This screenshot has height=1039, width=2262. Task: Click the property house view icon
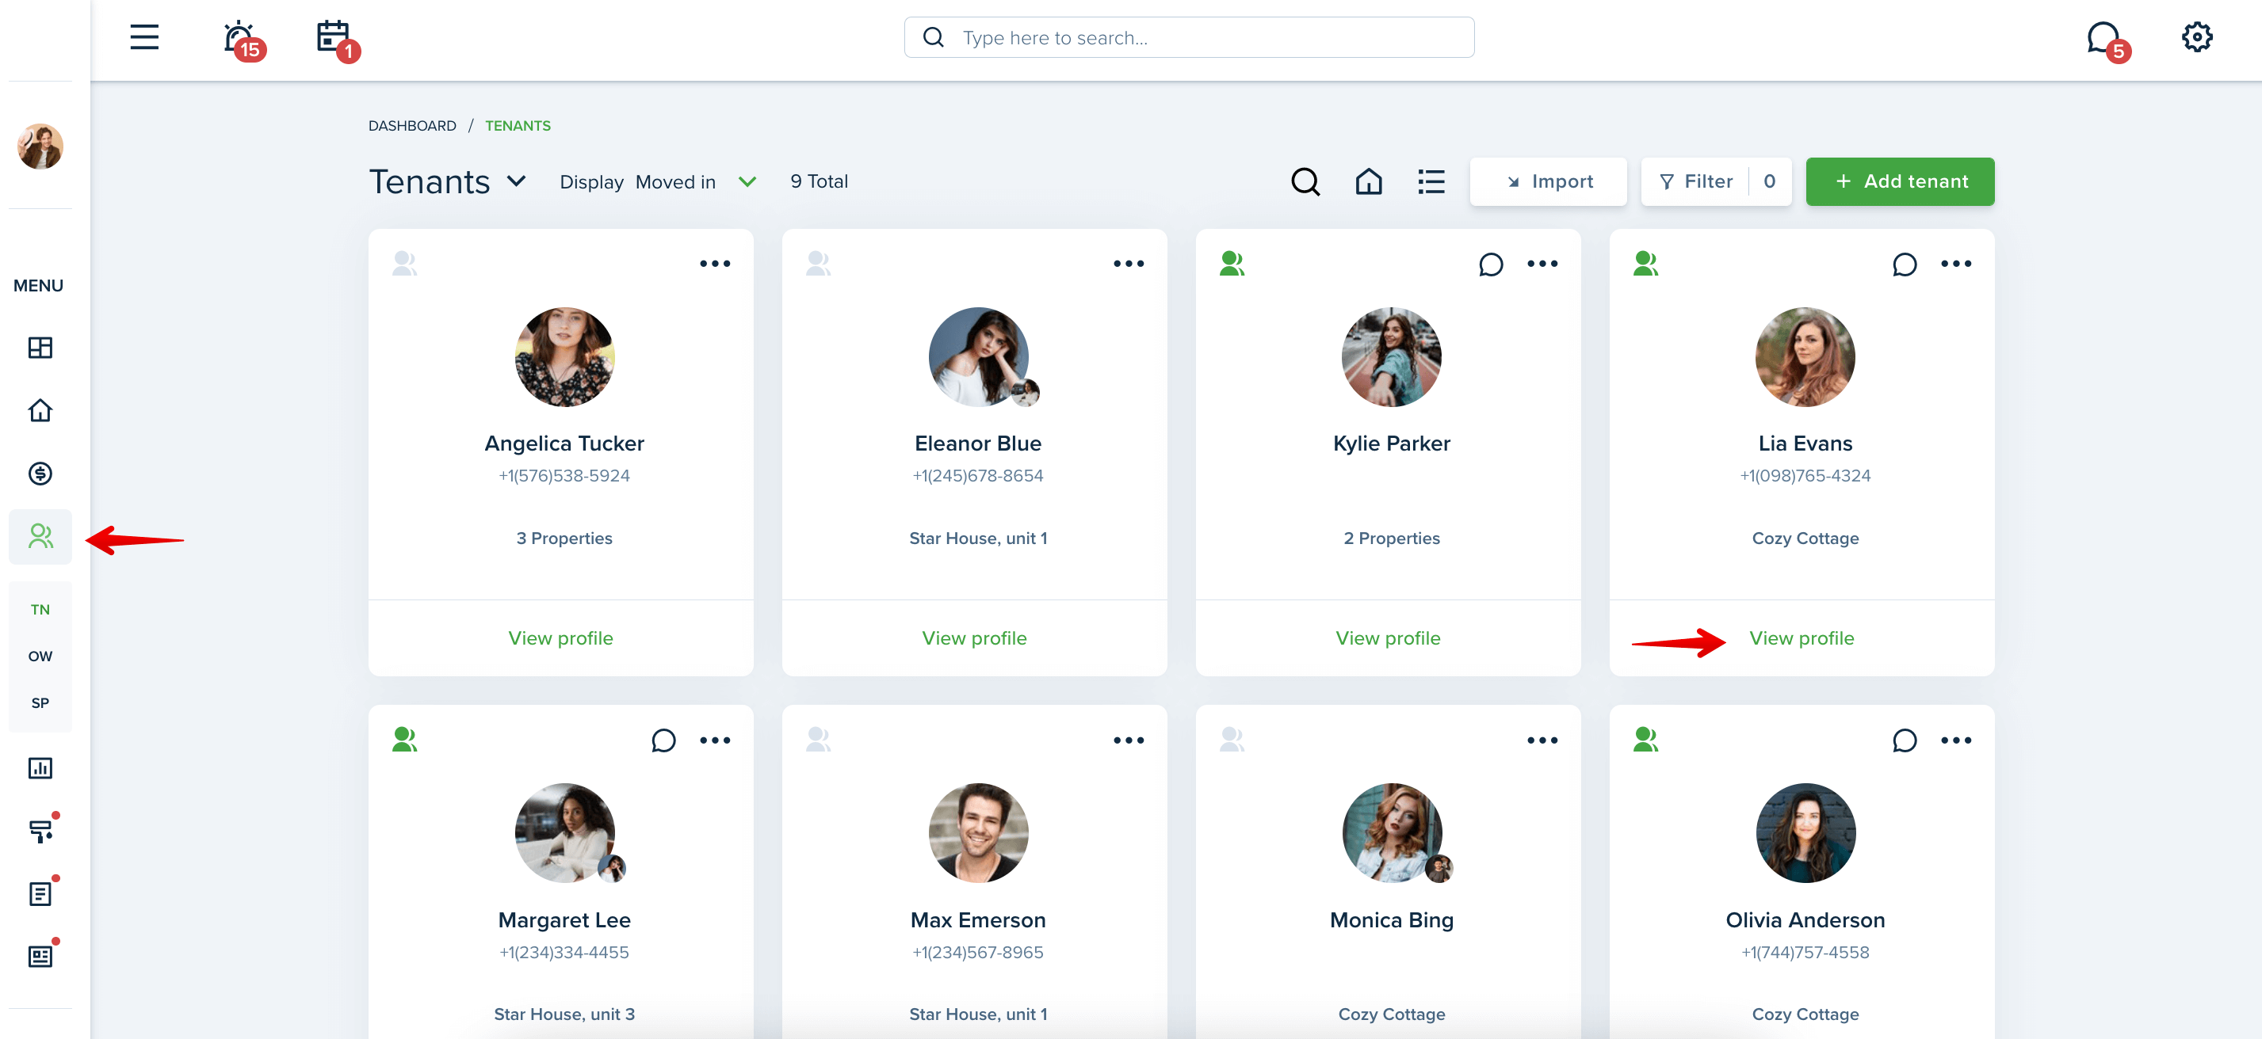tap(1368, 181)
